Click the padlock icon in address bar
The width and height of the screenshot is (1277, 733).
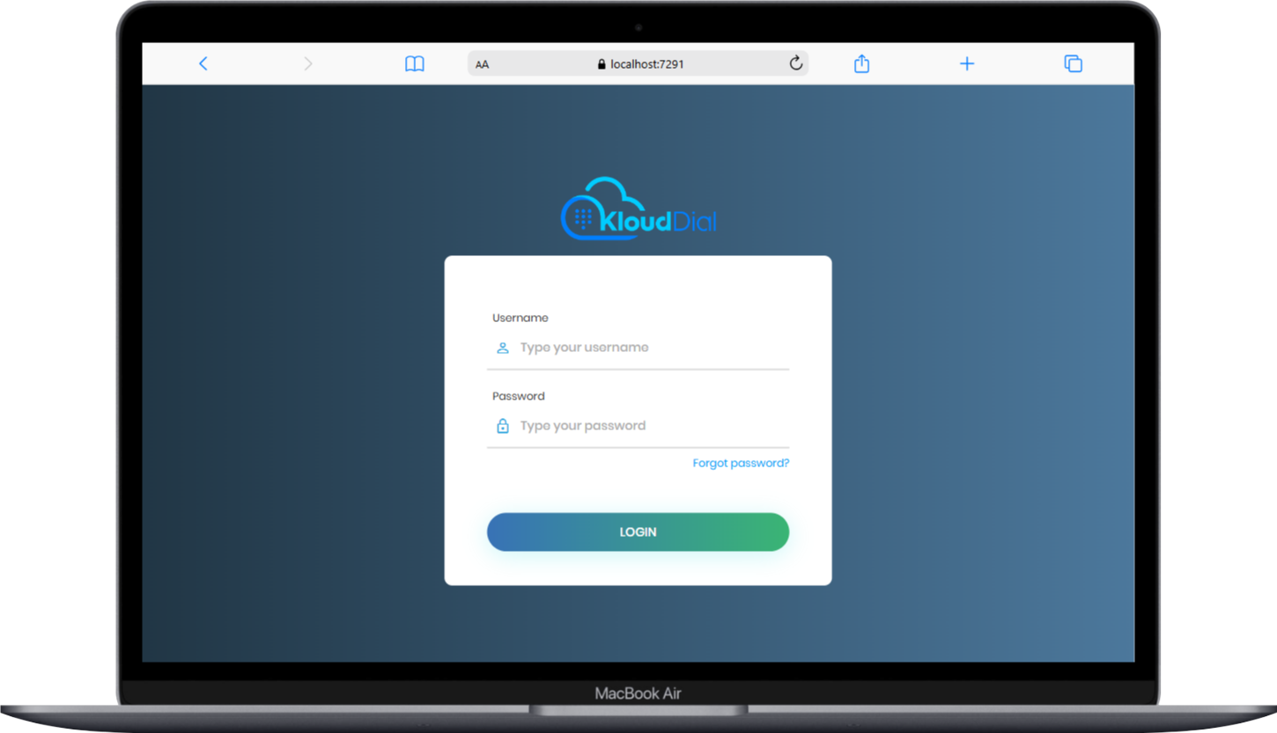click(x=602, y=64)
